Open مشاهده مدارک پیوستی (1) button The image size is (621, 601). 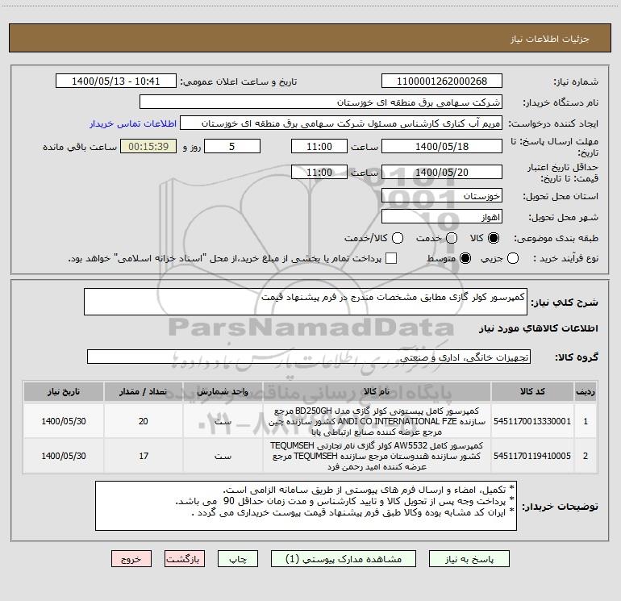click(x=344, y=558)
